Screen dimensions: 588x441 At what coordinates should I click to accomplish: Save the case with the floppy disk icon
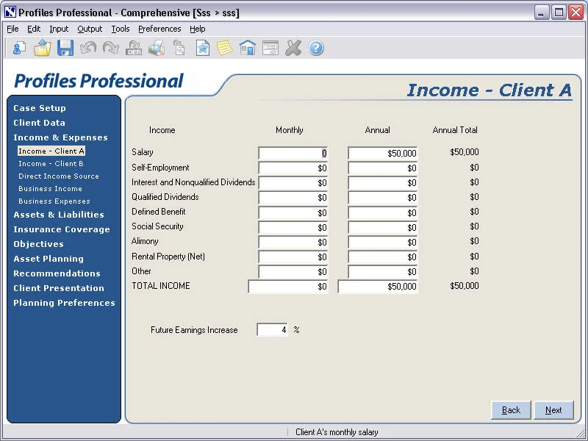(65, 48)
